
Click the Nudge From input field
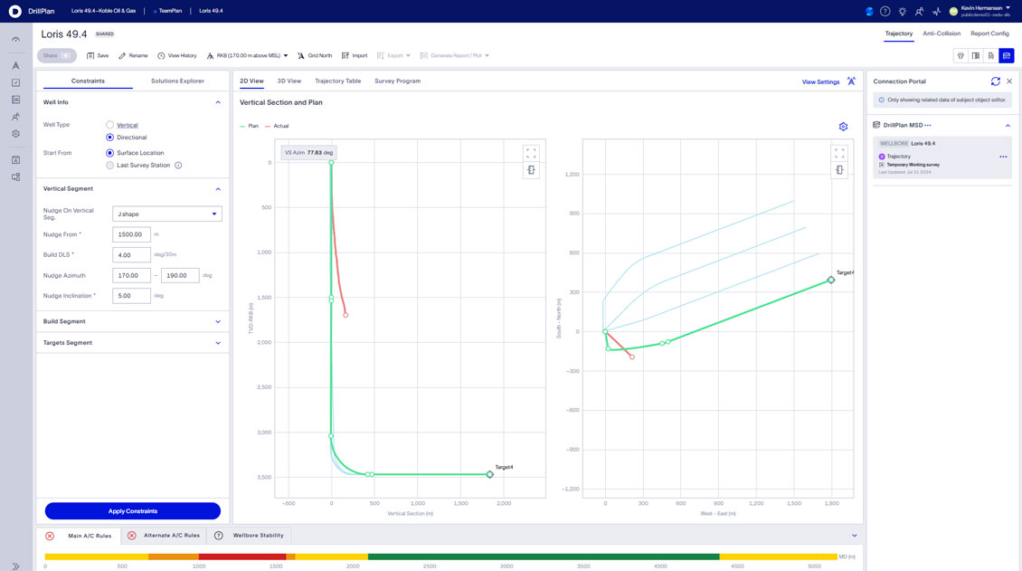(131, 234)
